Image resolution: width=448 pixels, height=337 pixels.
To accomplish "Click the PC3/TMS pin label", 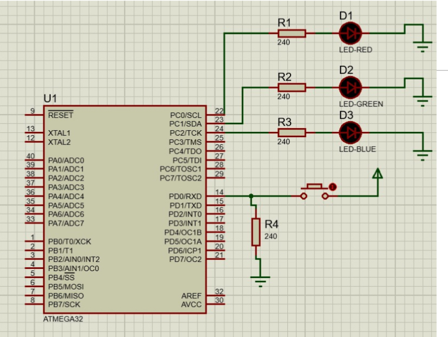I will [x=185, y=142].
